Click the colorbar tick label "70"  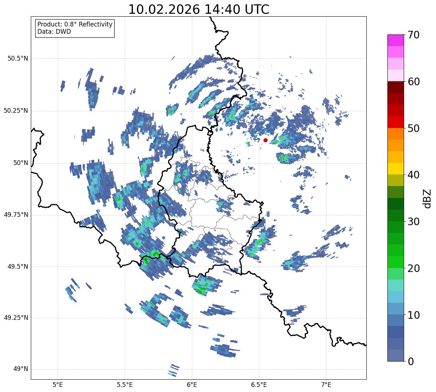pyautogui.click(x=413, y=35)
